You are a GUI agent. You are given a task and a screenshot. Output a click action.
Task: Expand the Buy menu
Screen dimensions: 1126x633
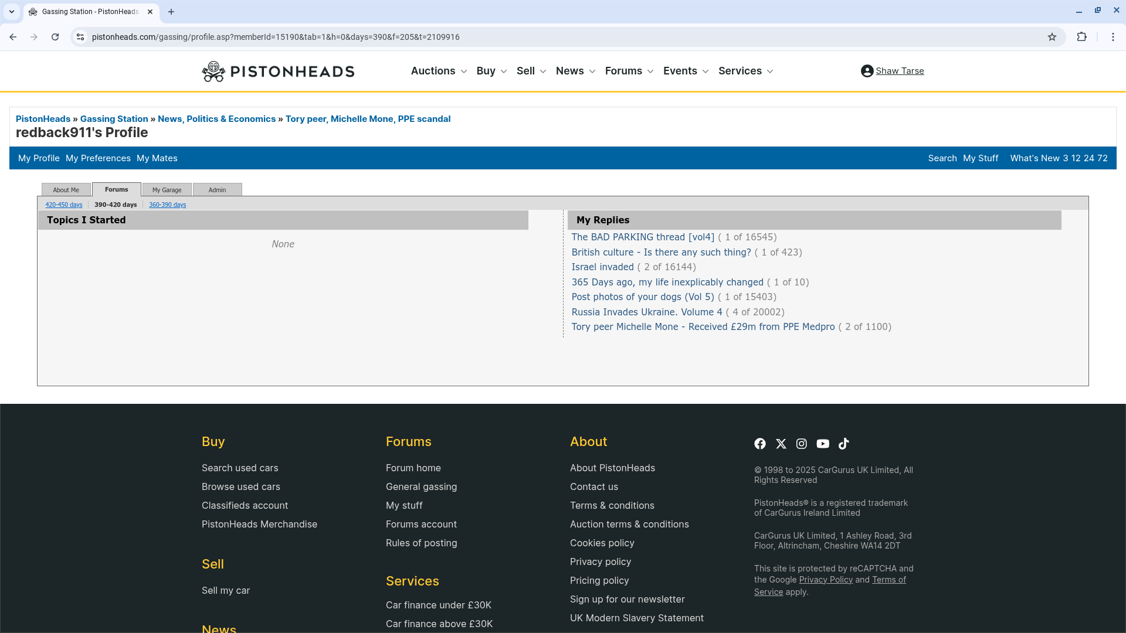[491, 71]
